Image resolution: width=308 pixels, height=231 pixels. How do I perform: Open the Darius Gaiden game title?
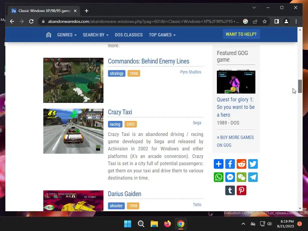(x=125, y=194)
